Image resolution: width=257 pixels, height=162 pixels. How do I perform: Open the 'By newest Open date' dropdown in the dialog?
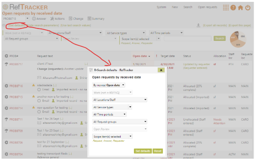click(109, 85)
